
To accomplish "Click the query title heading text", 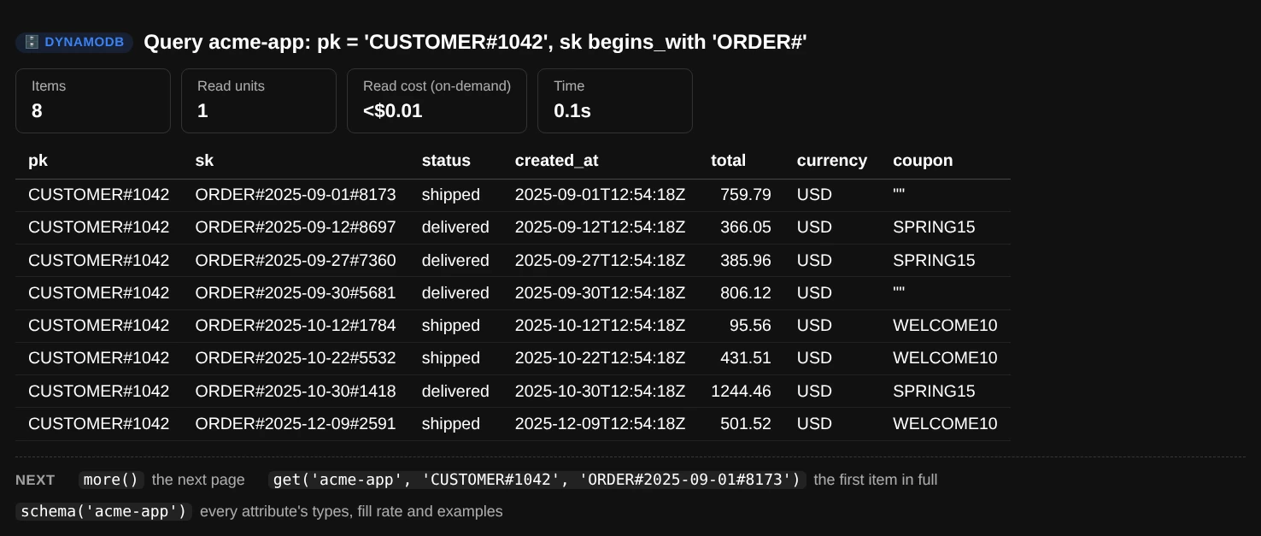I will coord(475,42).
